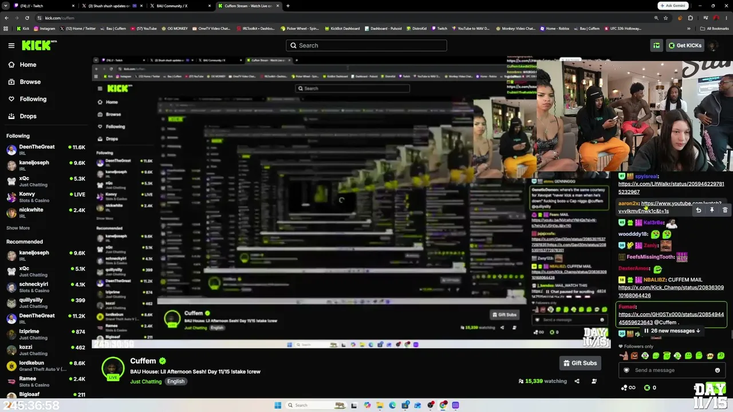Open the channel points infinity icon below chat
Image resolution: width=733 pixels, height=412 pixels.
click(628, 387)
